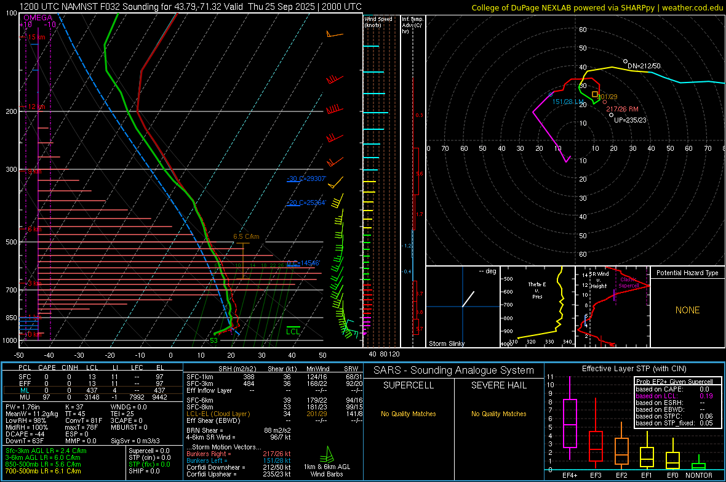Click the SR Wind v. Height inset label

click(600, 280)
